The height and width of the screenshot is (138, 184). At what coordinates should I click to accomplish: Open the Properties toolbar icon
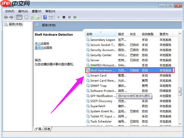click(26, 17)
